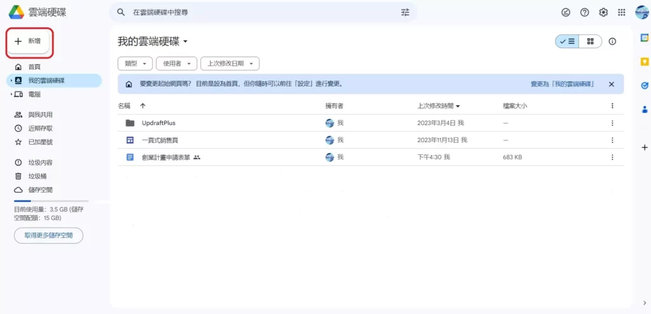Open advanced search filter options icon
Image resolution: width=651 pixels, height=314 pixels.
click(405, 13)
